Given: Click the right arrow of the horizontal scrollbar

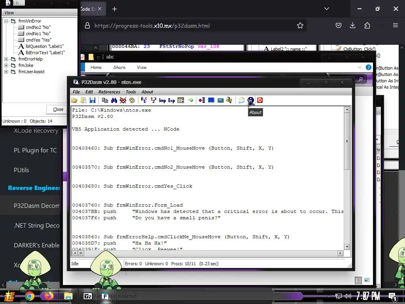Looking at the screenshot, I should 340,253.
